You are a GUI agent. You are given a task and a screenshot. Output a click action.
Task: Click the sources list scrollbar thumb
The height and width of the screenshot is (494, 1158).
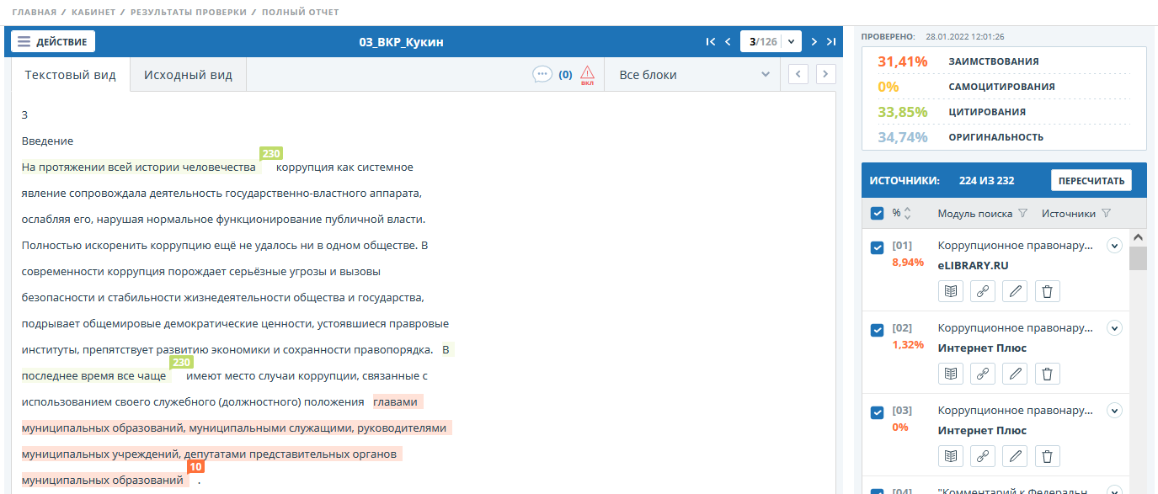tap(1138, 258)
